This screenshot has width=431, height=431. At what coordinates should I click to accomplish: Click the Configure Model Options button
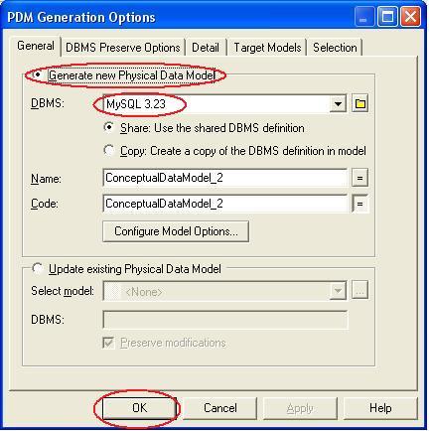[176, 231]
